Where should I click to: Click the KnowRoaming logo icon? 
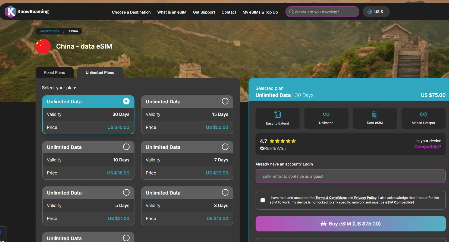pyautogui.click(x=10, y=12)
